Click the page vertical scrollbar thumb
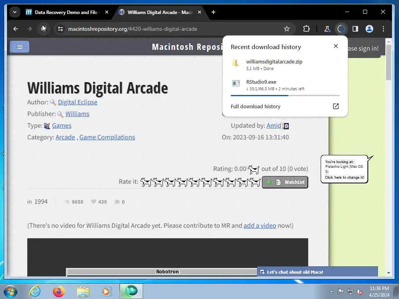Image resolution: width=399 pixels, height=299 pixels. 388,62
